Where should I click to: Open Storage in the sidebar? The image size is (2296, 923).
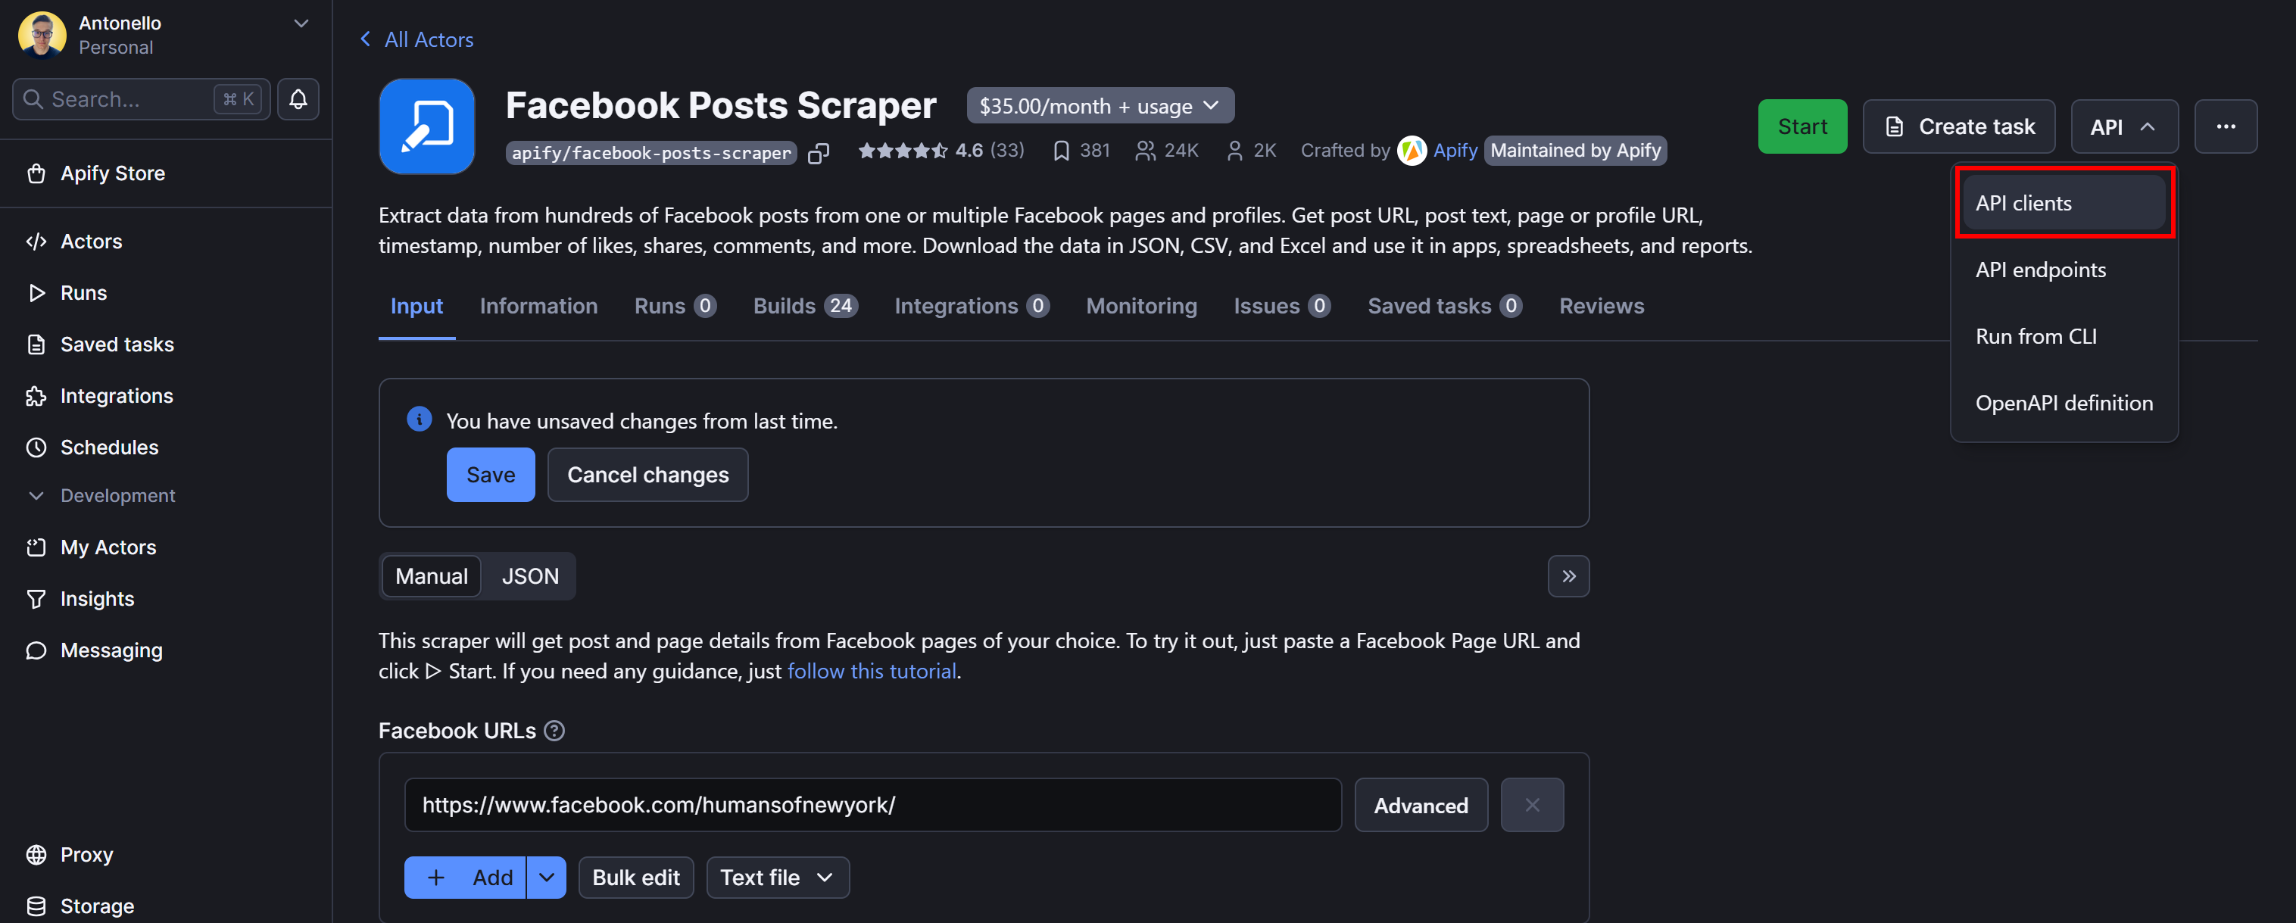(95, 904)
